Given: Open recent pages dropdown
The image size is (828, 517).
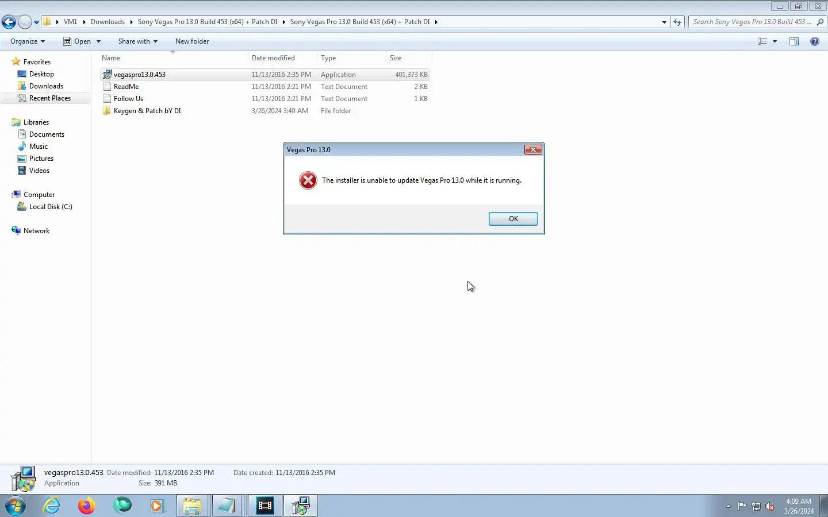Looking at the screenshot, I should coord(36,22).
